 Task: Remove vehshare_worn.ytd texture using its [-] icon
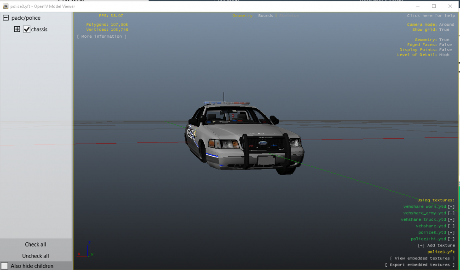(451, 206)
